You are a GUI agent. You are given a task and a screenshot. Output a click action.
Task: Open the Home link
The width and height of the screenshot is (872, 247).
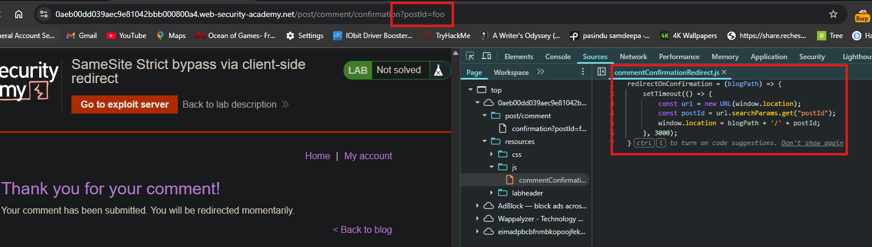click(318, 156)
